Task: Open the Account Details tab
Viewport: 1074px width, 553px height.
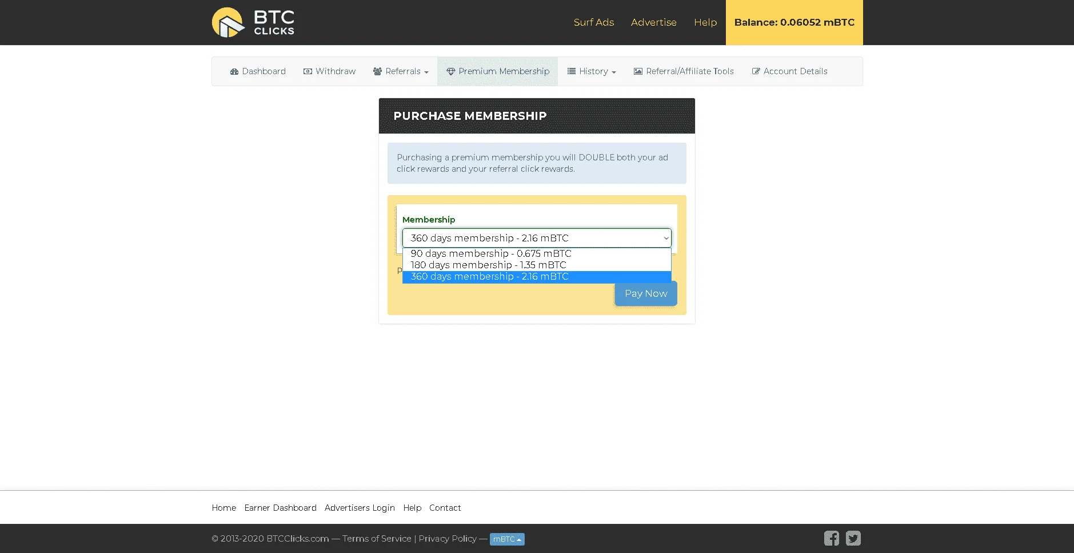Action: pos(789,71)
